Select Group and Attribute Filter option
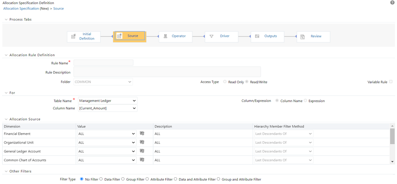This screenshot has height=184, width=397. tap(218, 179)
